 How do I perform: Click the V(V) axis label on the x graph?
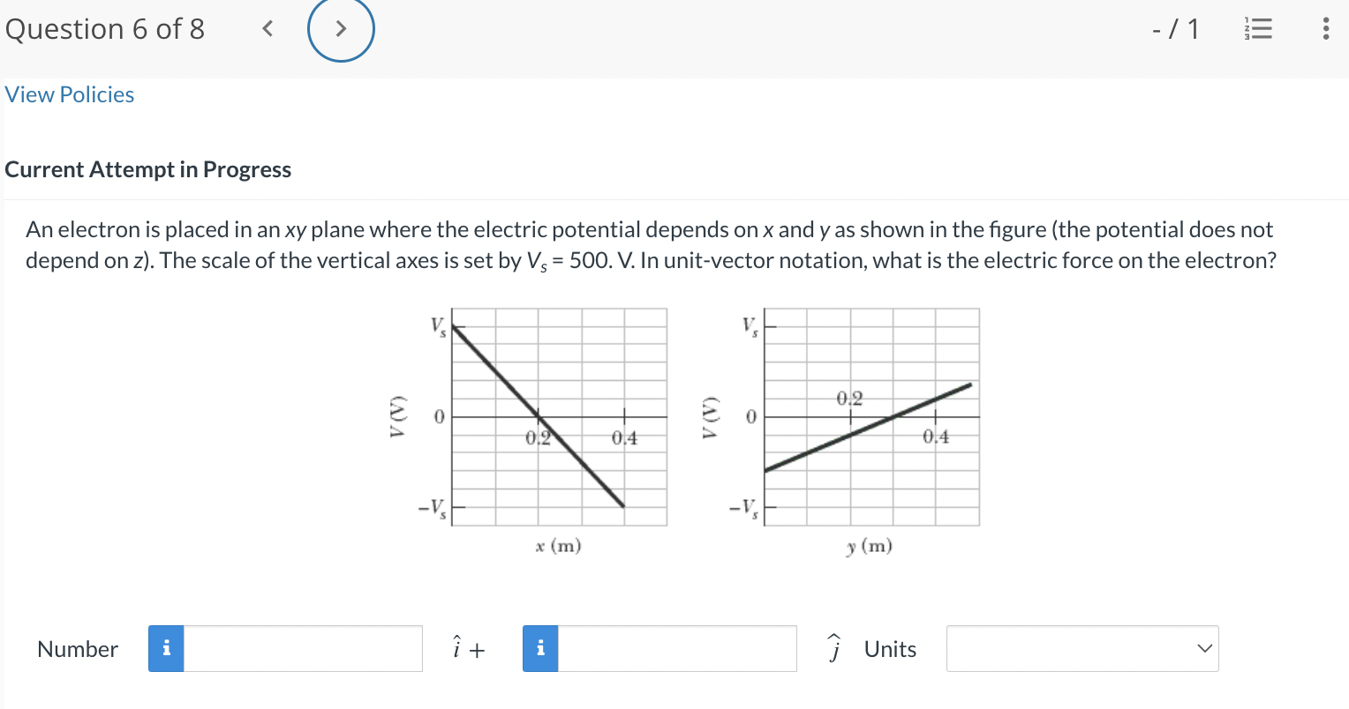click(x=399, y=417)
